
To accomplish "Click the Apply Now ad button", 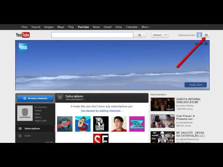I will tap(195, 85).
